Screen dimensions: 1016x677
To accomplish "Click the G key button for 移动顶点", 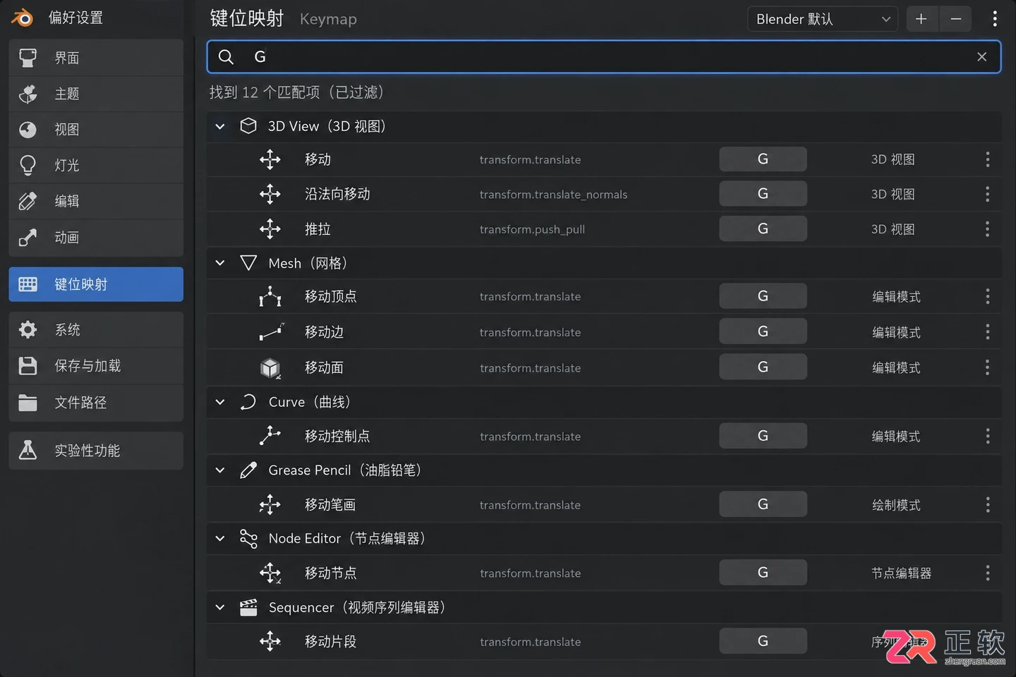I will (763, 296).
